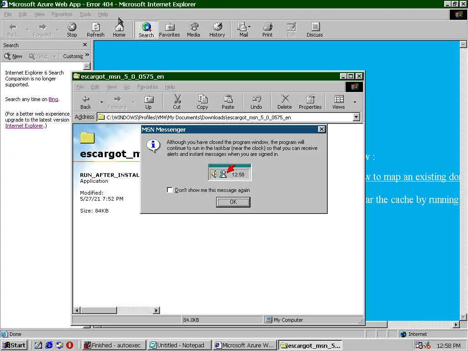Launch Opera from quick launch bar
The image size is (468, 351).
coord(69,345)
